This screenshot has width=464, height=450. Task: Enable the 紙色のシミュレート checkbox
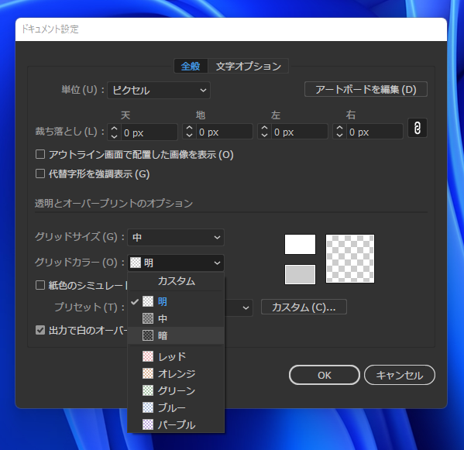point(40,285)
